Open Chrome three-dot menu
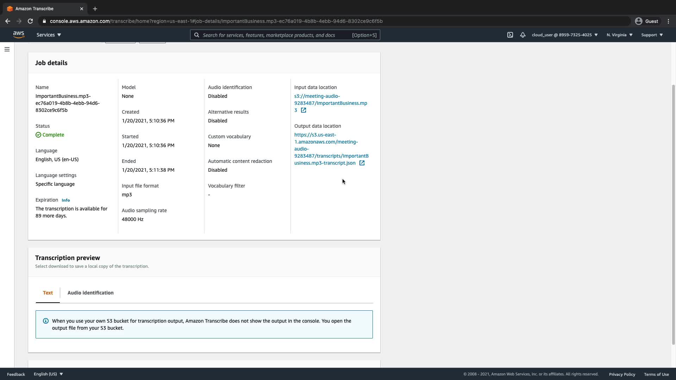676x380 pixels. click(668, 21)
